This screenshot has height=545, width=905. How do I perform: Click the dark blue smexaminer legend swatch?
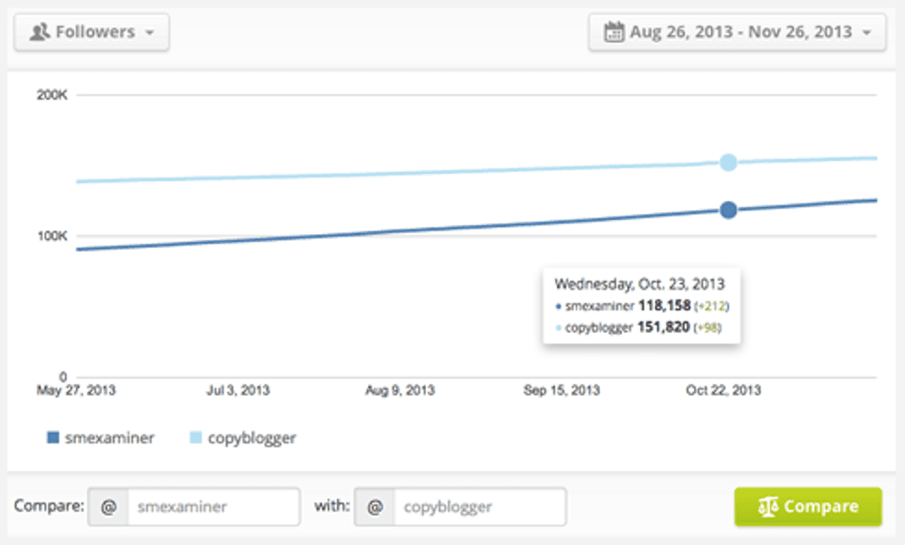point(52,437)
